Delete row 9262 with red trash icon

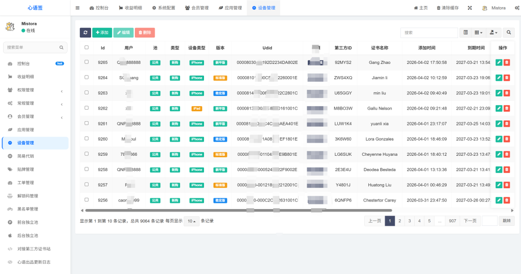pyautogui.click(x=507, y=109)
